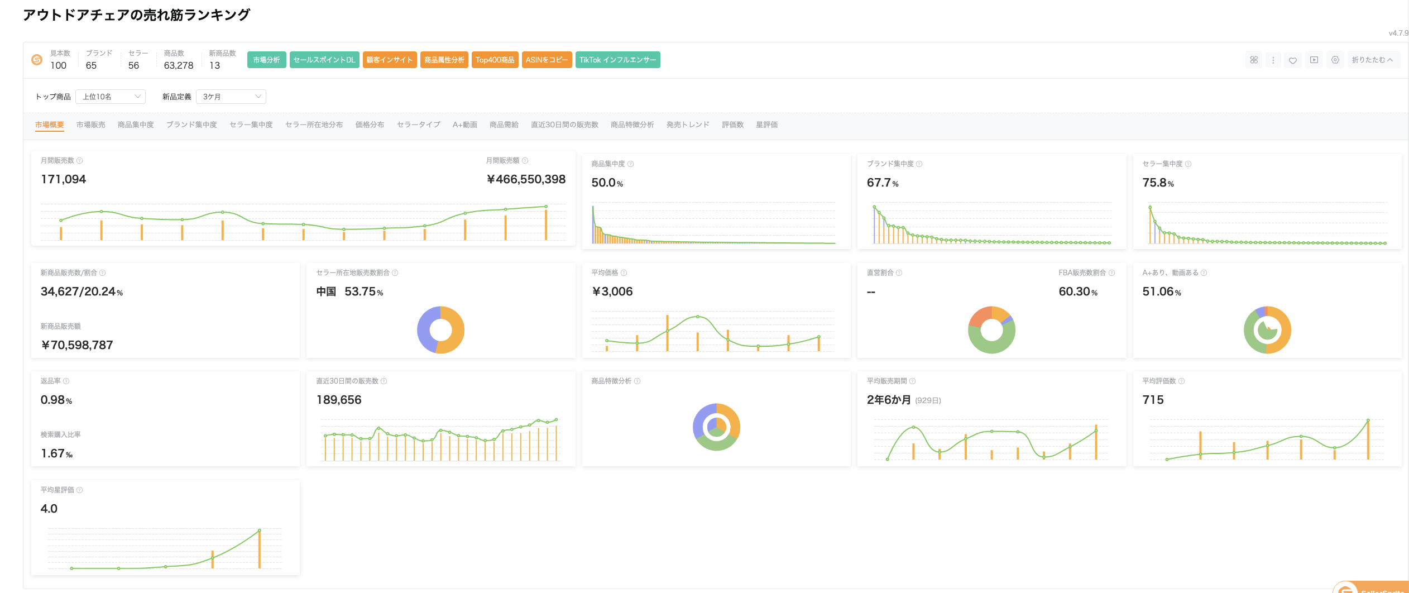Click help icon next to FBA販売数割合
This screenshot has width=1409, height=593.
tap(1111, 273)
